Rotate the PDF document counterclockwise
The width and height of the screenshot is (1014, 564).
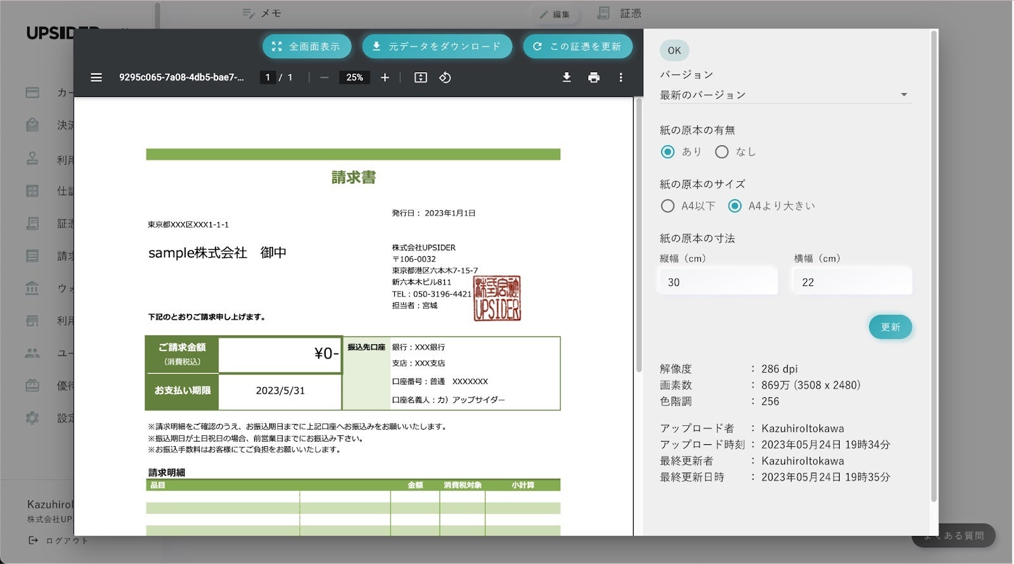445,77
